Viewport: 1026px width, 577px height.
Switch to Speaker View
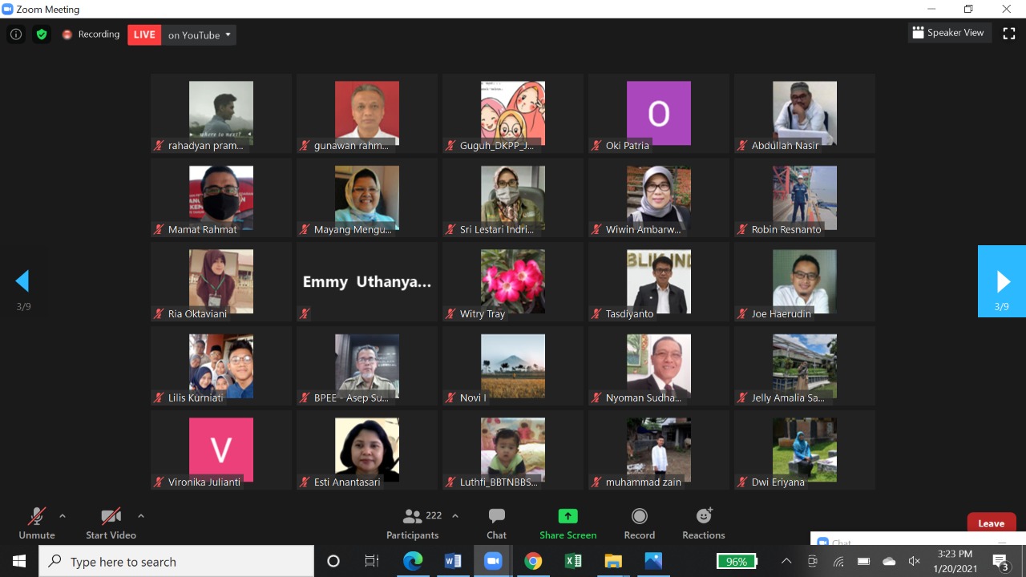click(x=947, y=33)
